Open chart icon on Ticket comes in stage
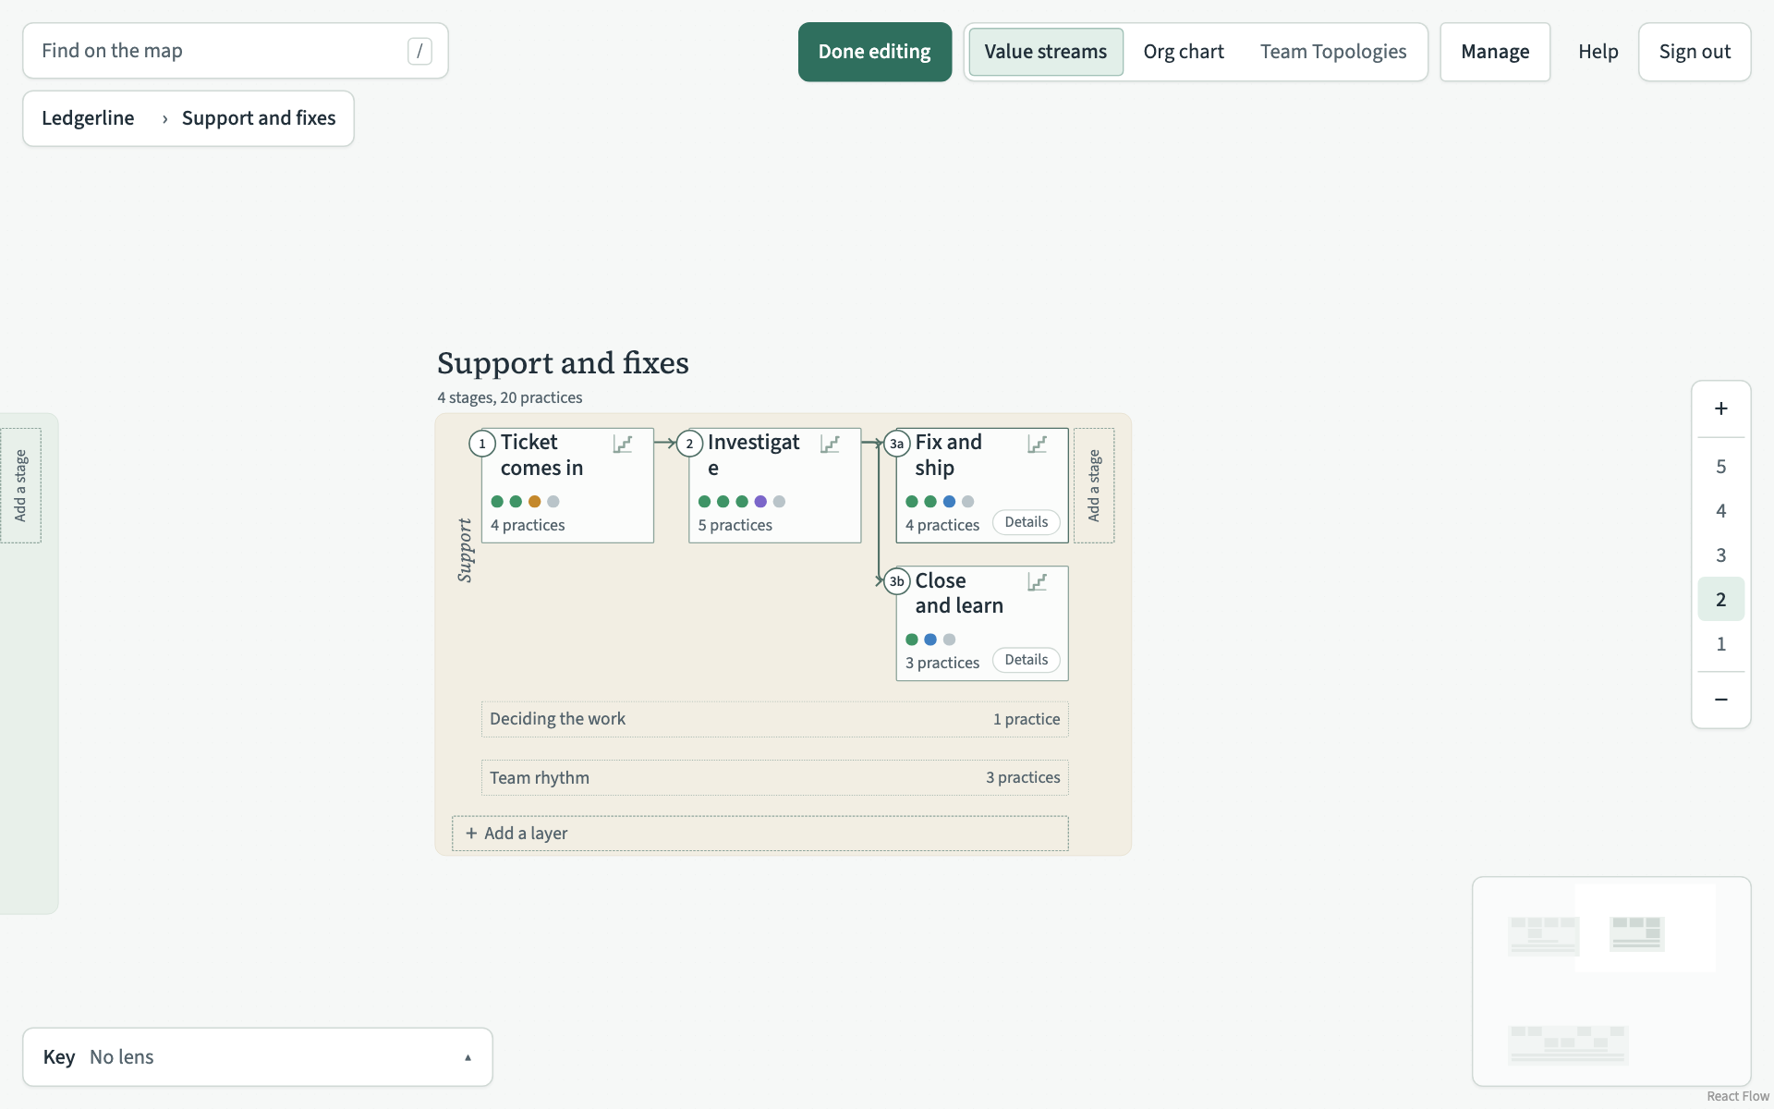This screenshot has height=1109, width=1774. click(x=623, y=445)
